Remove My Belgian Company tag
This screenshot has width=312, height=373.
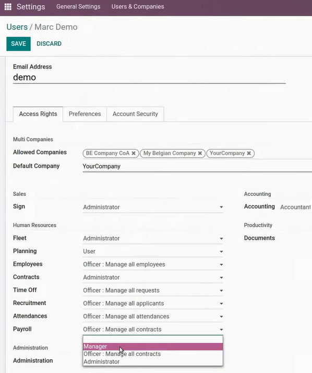[x=200, y=153]
